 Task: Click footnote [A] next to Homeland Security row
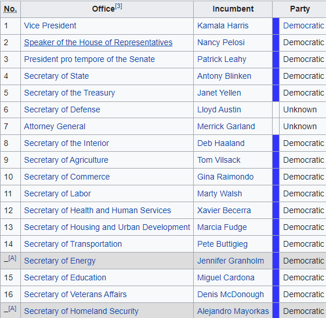tap(12, 309)
